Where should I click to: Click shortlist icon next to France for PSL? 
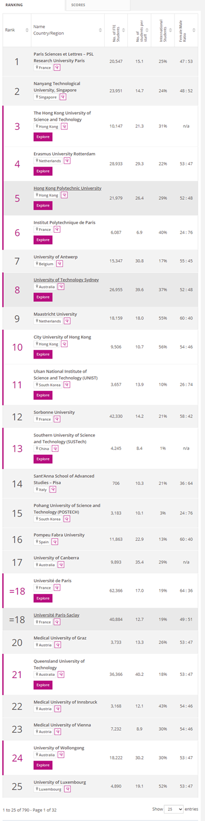[x=57, y=68]
